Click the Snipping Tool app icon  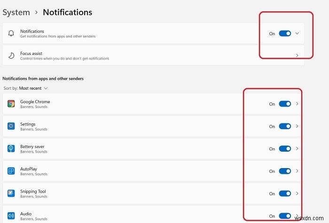(x=11, y=193)
